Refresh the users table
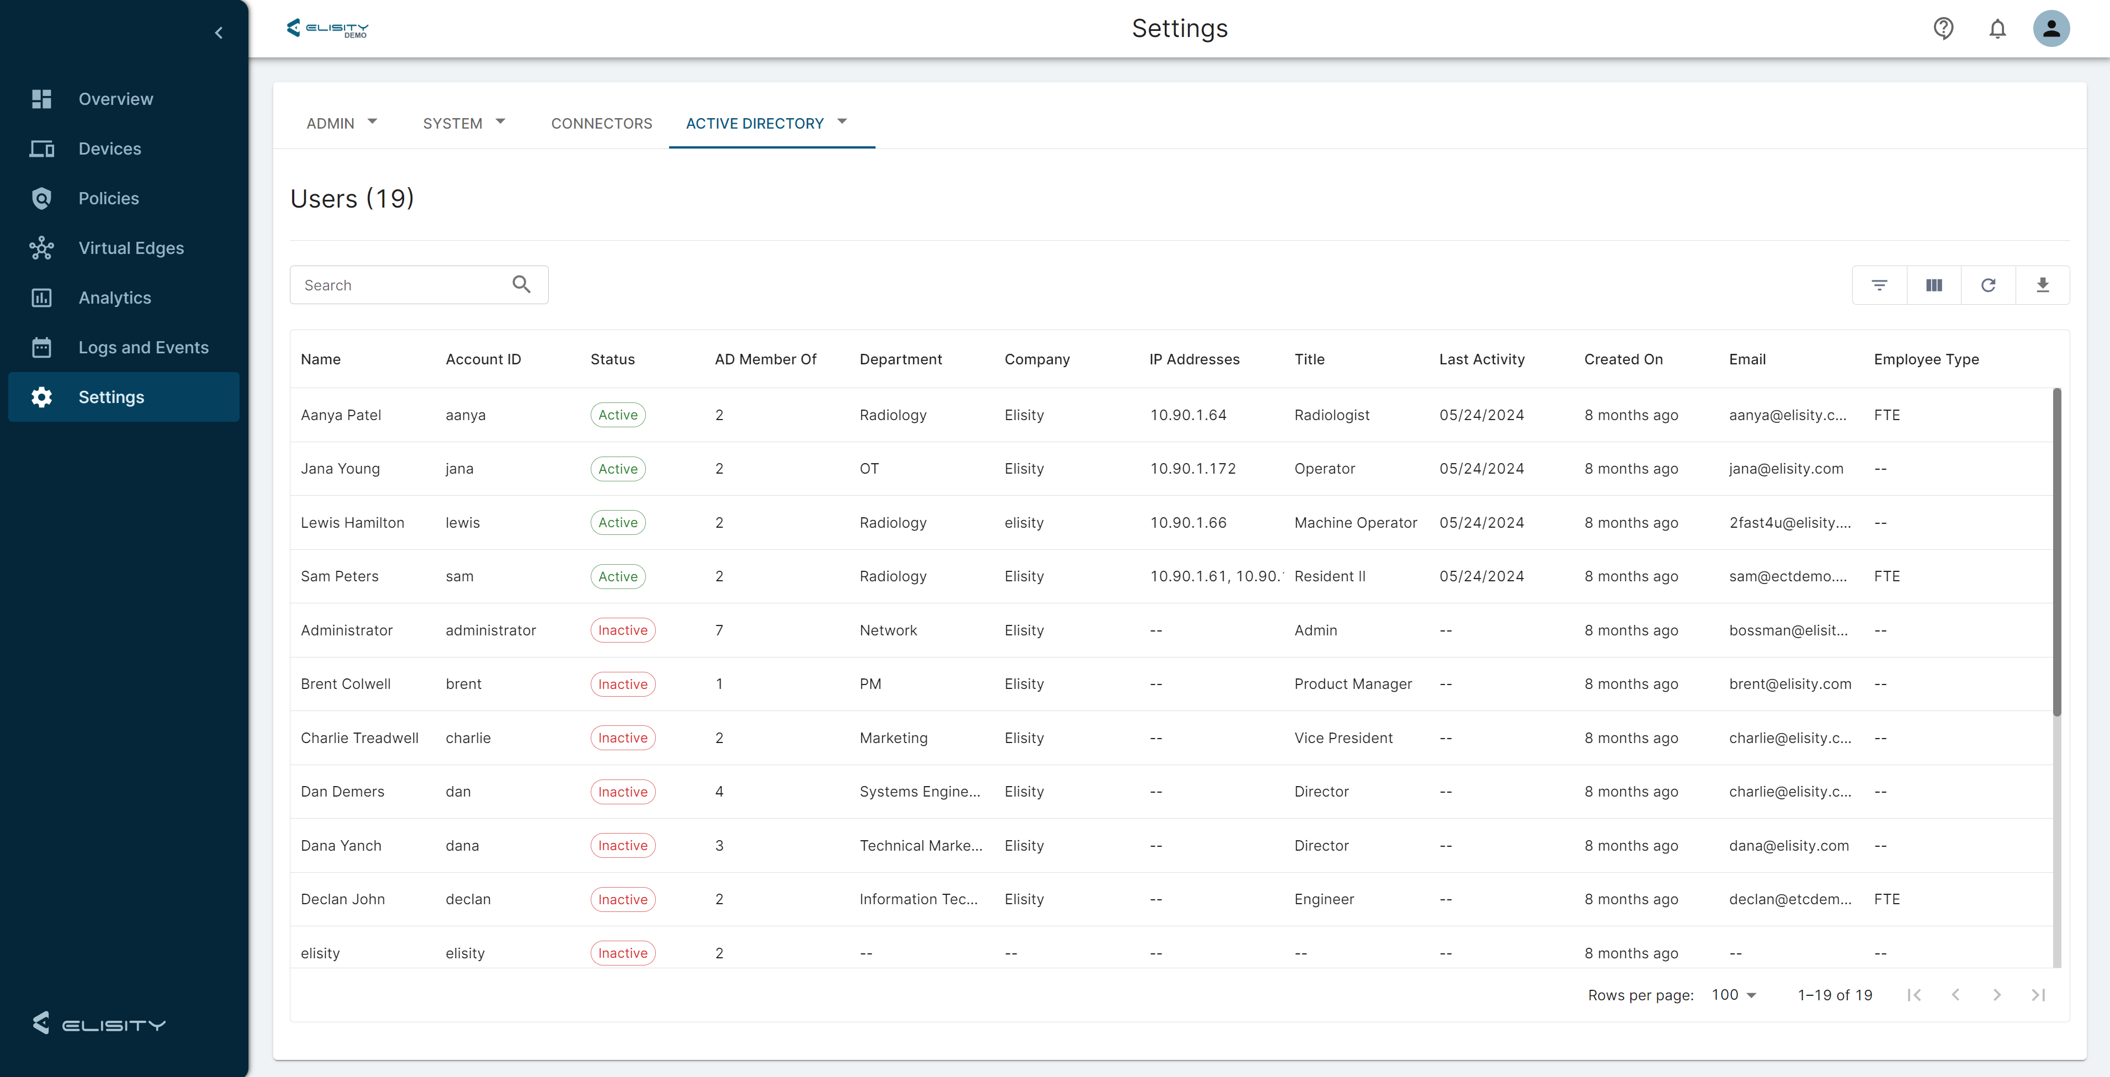2110x1077 pixels. point(1988,285)
